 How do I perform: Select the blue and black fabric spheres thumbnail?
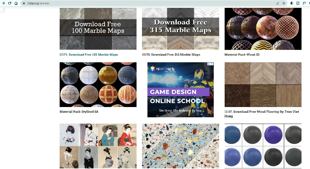click(x=263, y=146)
